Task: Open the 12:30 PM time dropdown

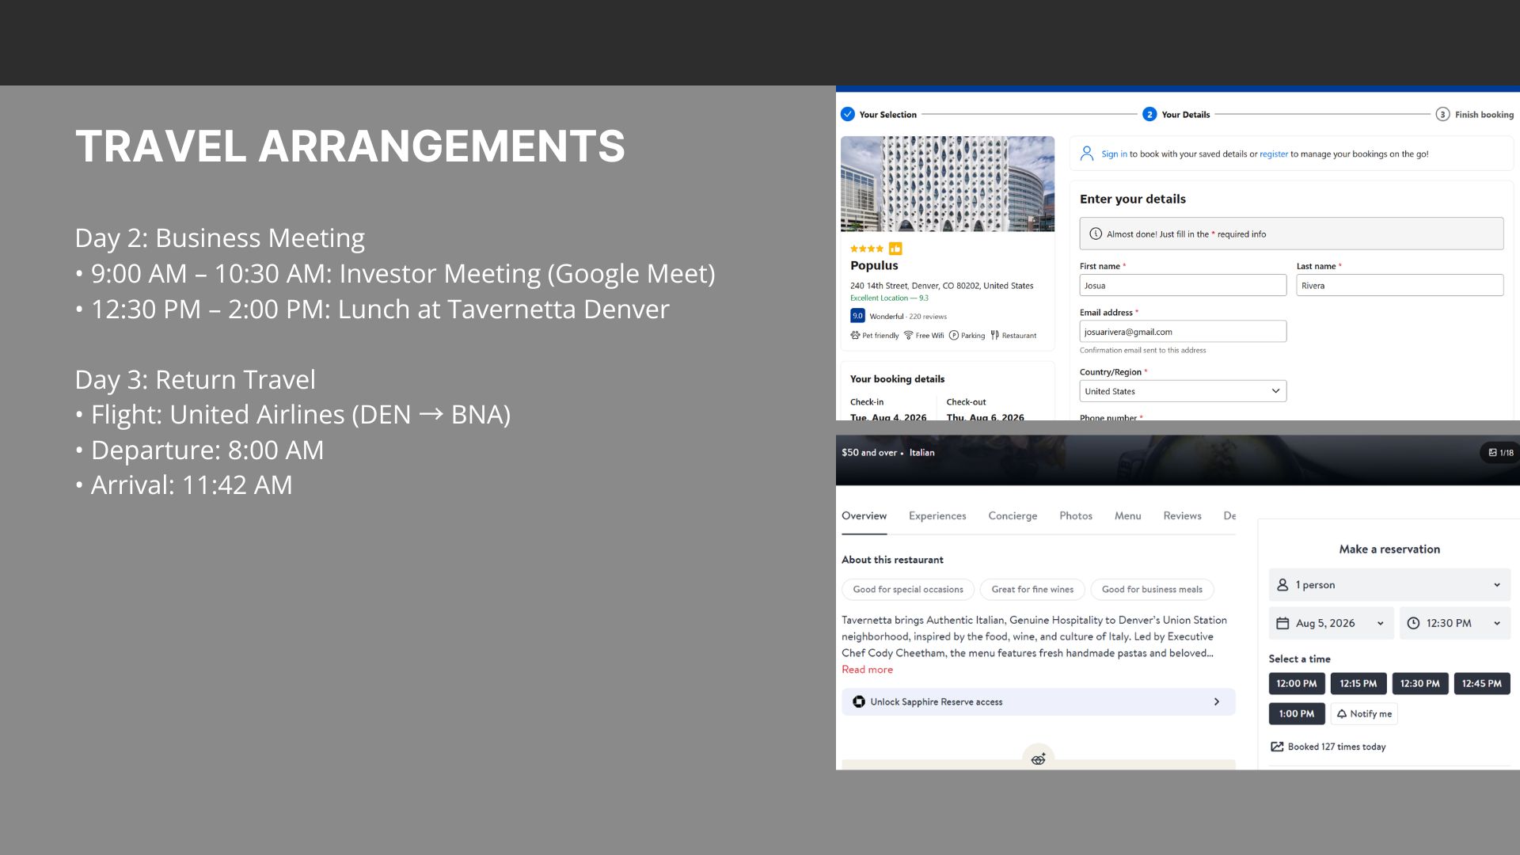Action: (1455, 623)
